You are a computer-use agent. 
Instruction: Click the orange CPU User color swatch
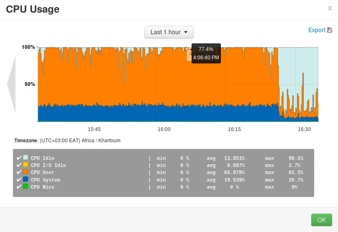pos(26,171)
